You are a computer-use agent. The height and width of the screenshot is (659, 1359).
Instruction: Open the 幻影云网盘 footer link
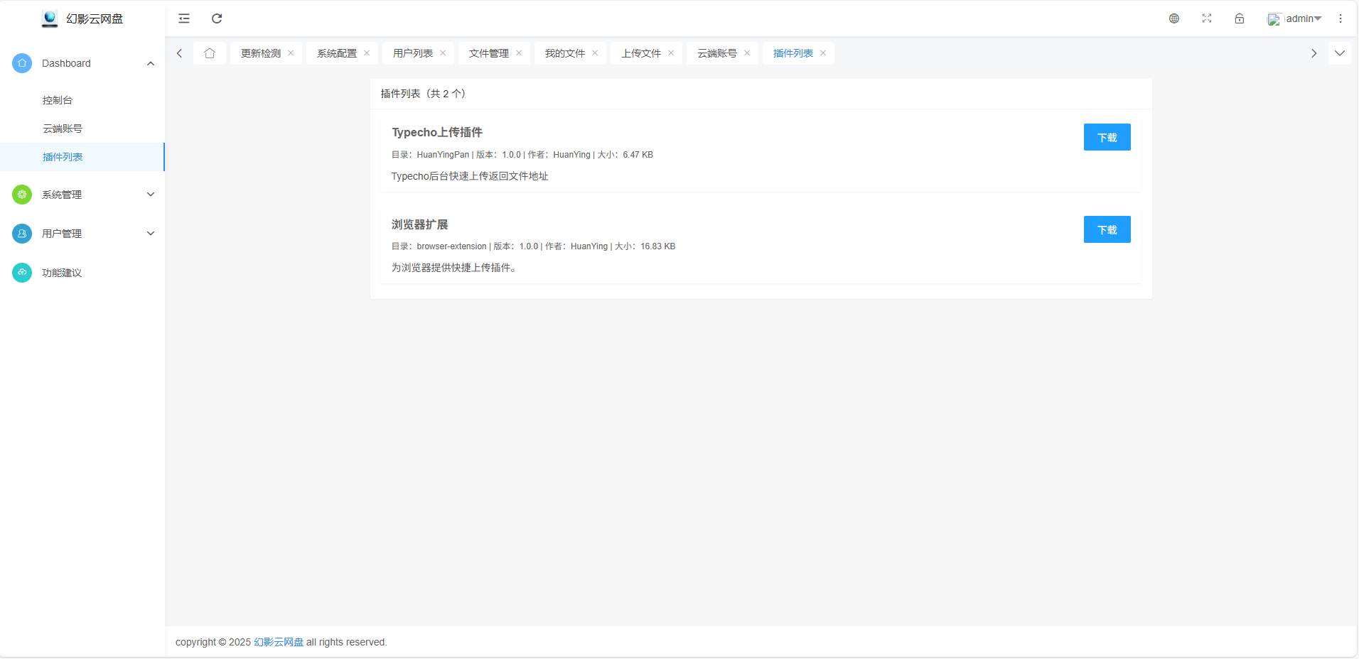279,642
